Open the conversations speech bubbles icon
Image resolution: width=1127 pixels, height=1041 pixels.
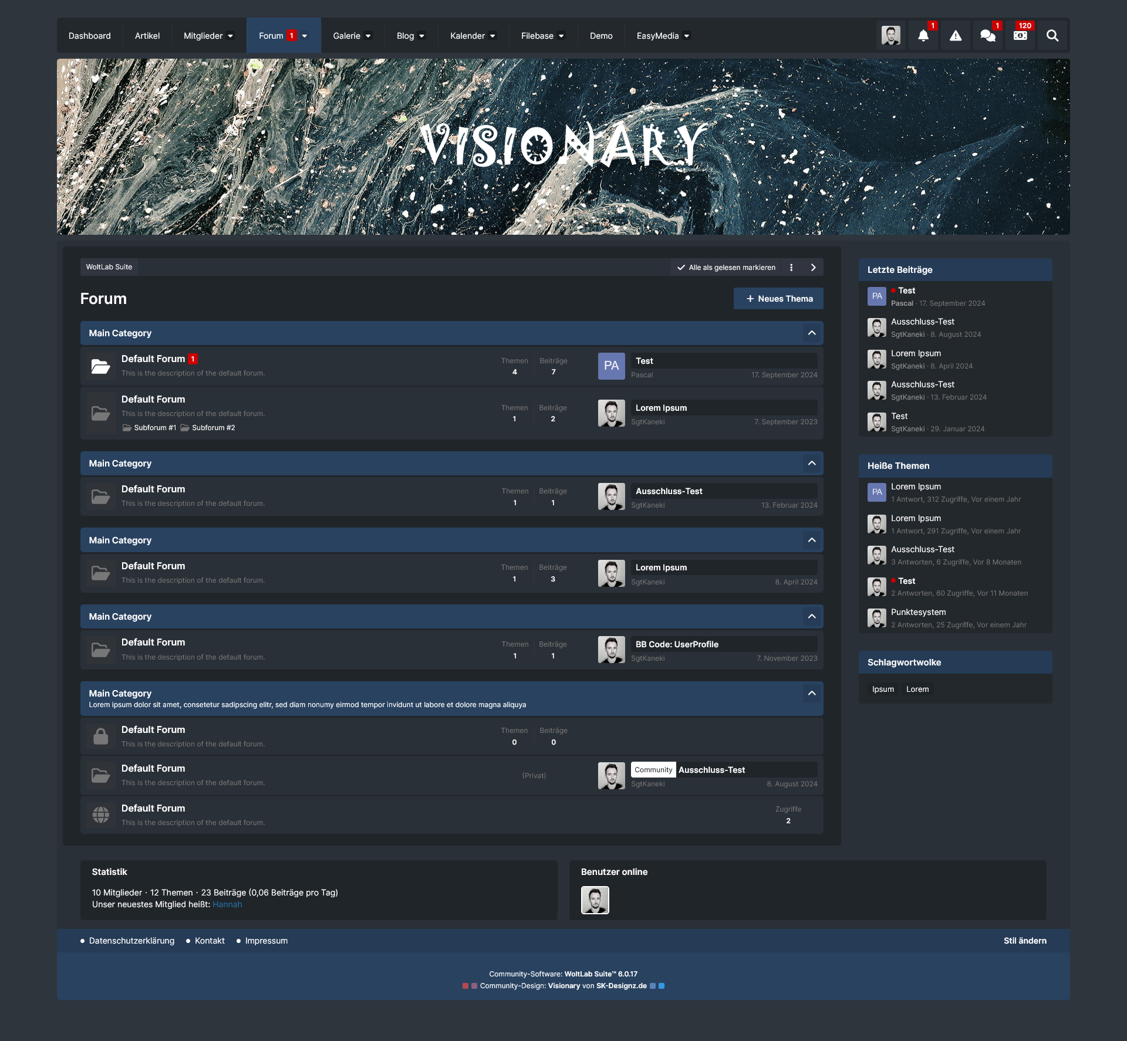tap(987, 36)
